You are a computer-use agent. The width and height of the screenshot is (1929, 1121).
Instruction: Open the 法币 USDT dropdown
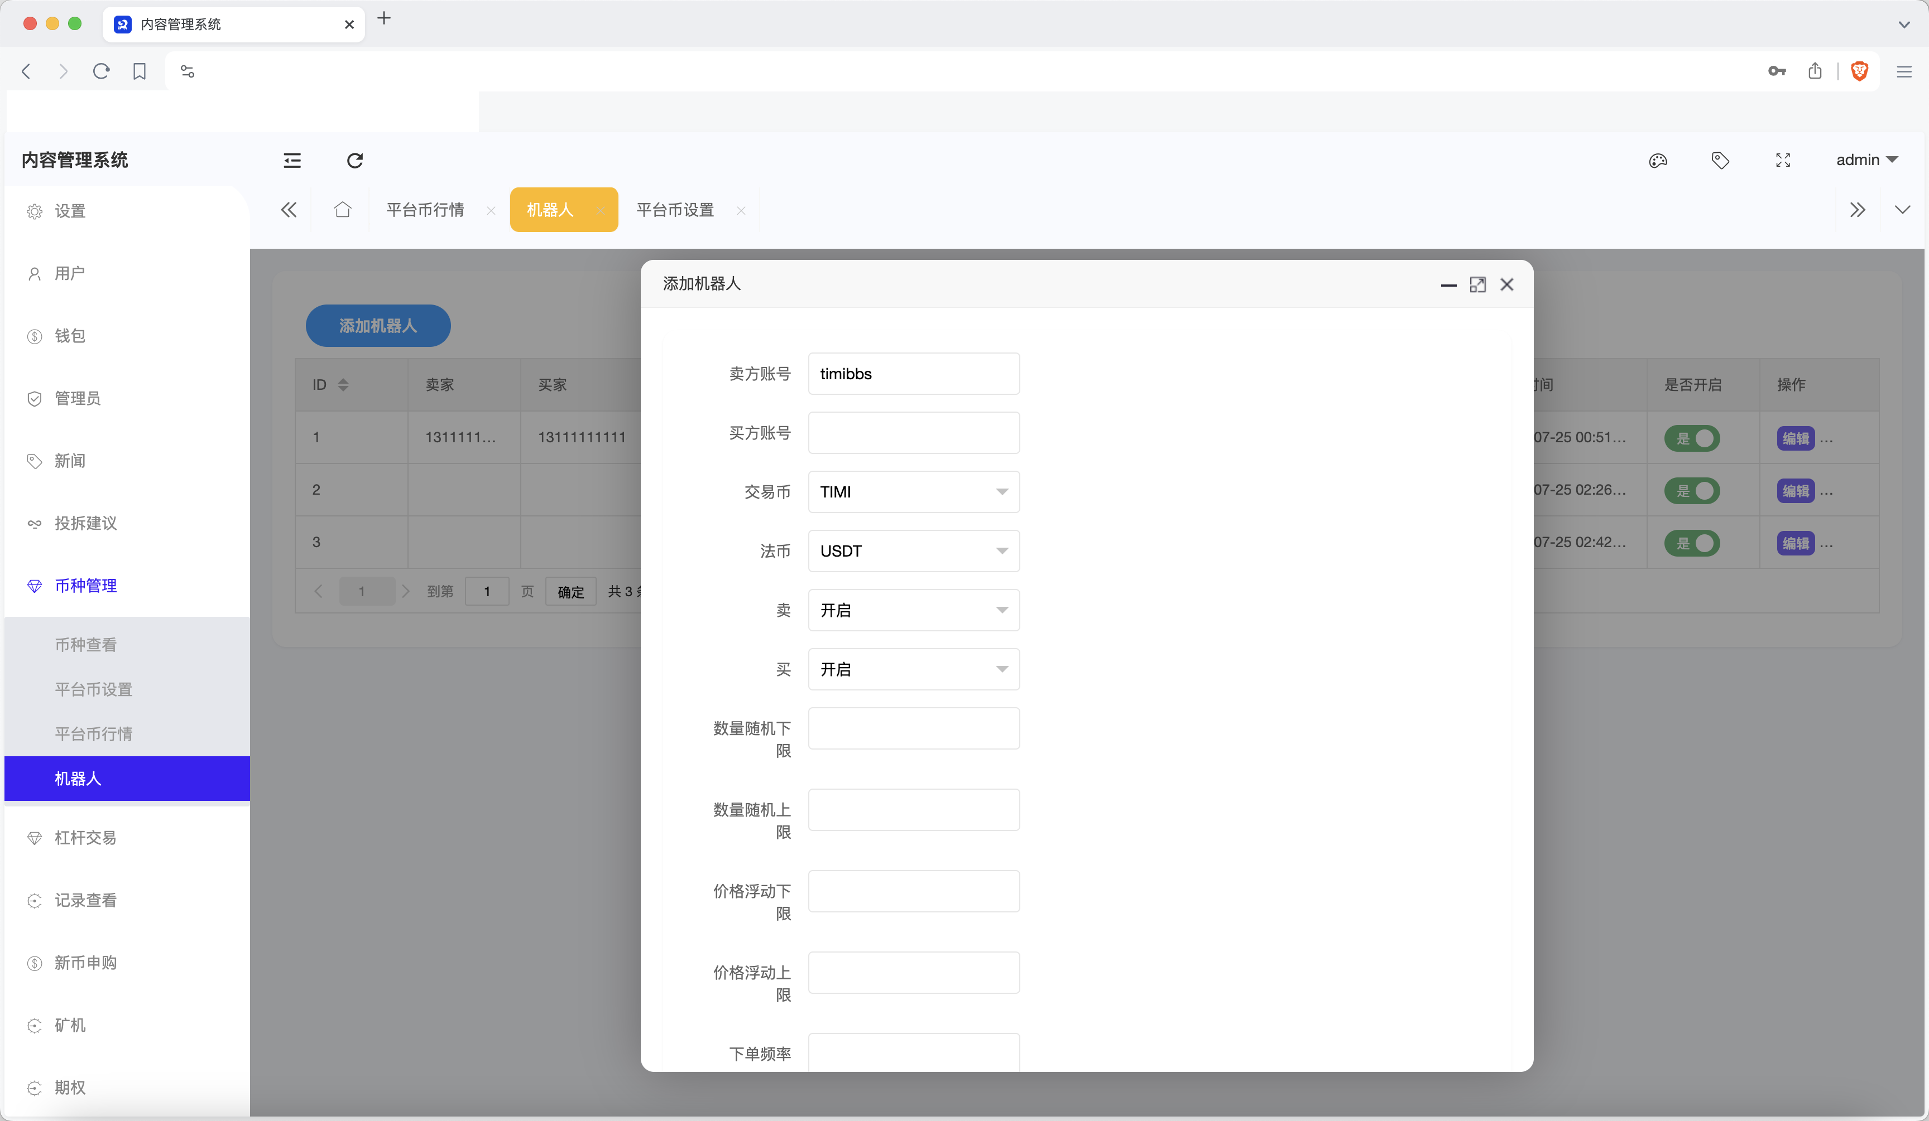[913, 550]
